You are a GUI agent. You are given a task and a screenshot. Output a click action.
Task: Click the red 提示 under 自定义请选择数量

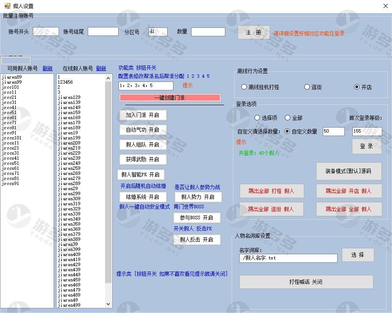pyautogui.click(x=241, y=142)
